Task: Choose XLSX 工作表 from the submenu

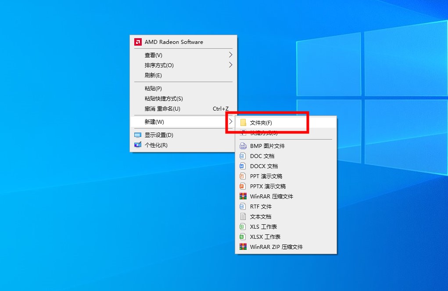Action: point(265,237)
